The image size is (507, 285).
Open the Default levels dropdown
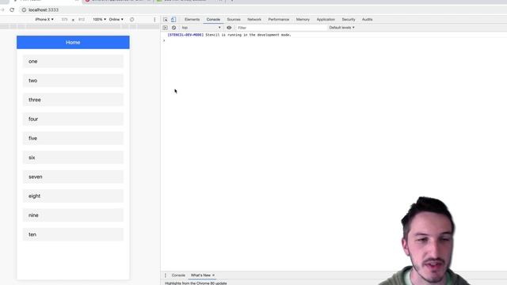tap(341, 28)
